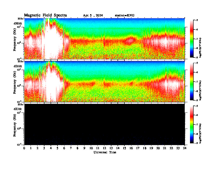Click hour '0' on the time axis
This screenshot has height=170, width=220.
pyautogui.click(x=24, y=148)
